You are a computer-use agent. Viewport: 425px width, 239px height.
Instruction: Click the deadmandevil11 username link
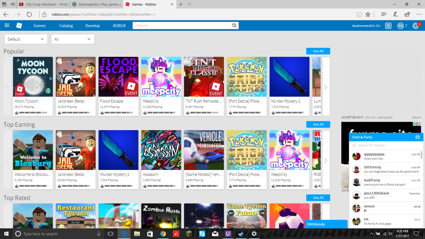[366, 26]
